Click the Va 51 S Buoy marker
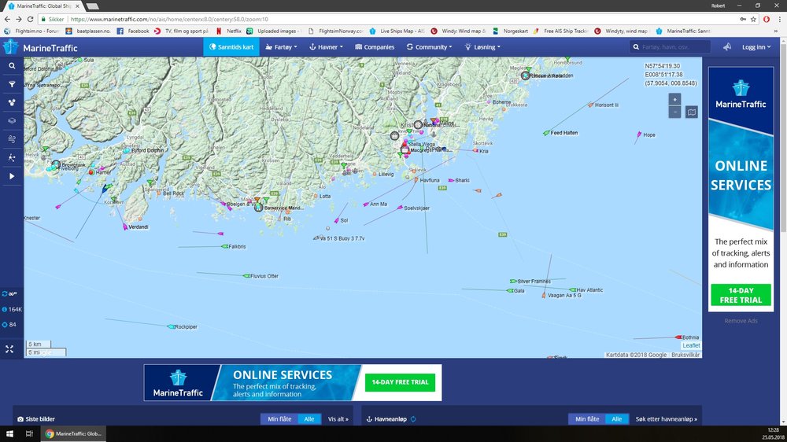Viewport: 787px width, 442px height. coord(316,238)
